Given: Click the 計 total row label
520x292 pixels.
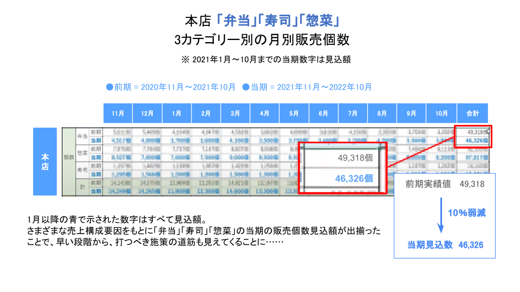Looking at the screenshot, I should (82, 187).
